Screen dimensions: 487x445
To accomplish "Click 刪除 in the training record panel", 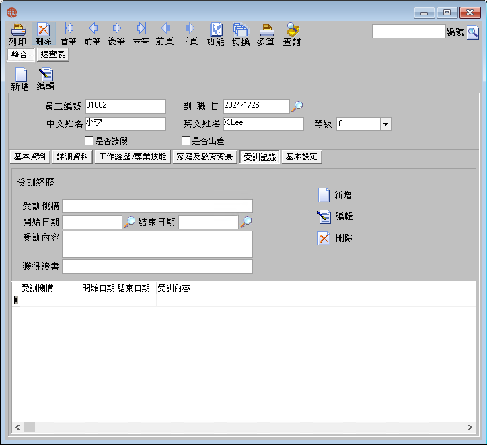I will click(335, 239).
